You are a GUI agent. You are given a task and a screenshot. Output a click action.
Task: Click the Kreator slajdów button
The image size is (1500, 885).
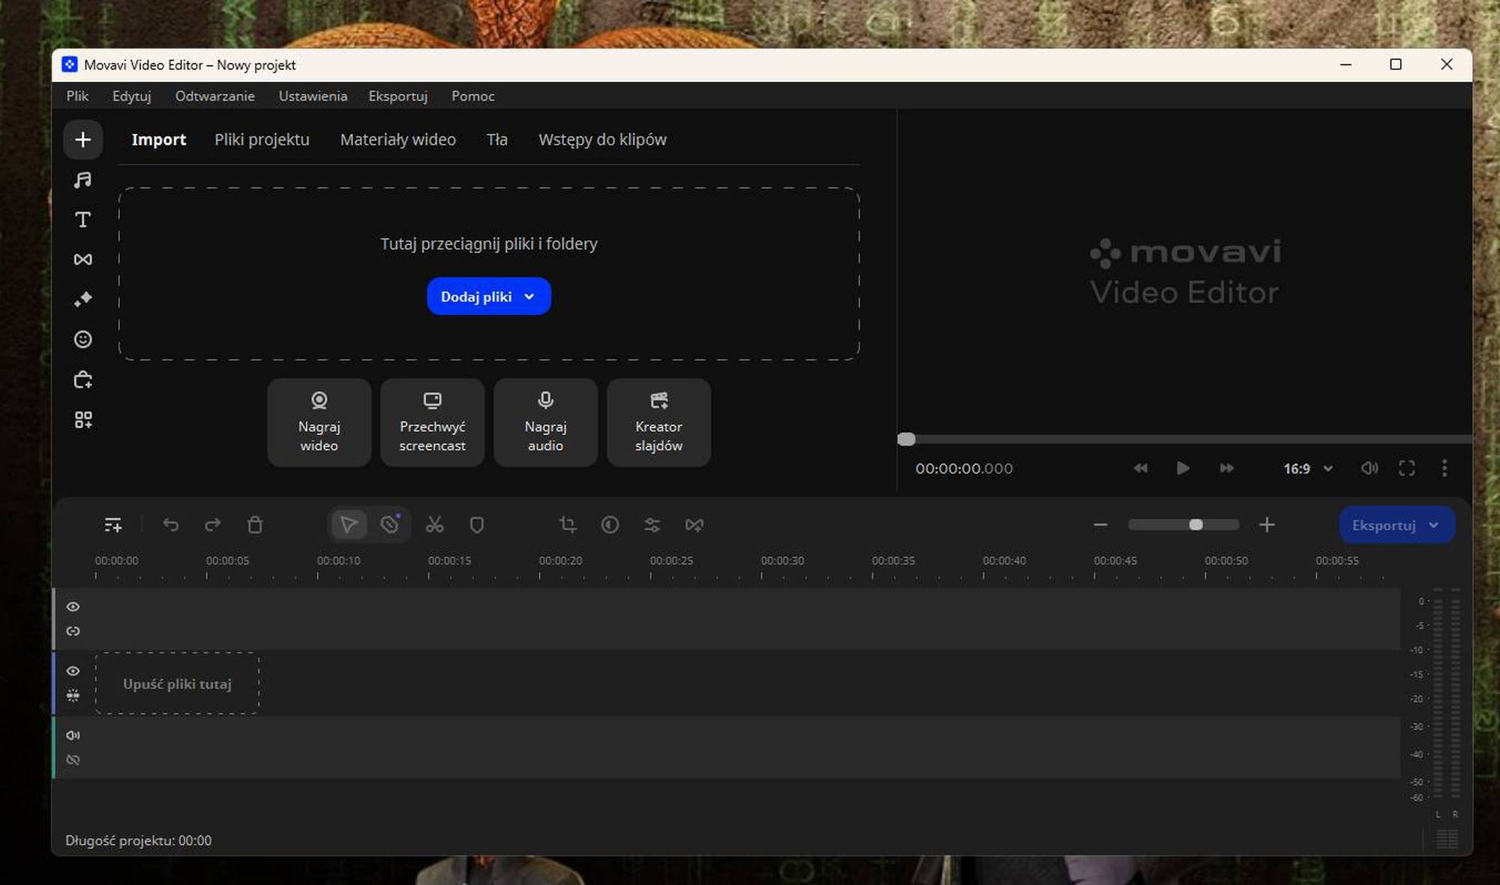click(x=658, y=422)
